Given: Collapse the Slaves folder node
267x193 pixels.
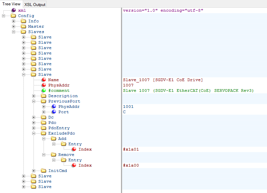Looking at the screenshot, I should point(14,32).
